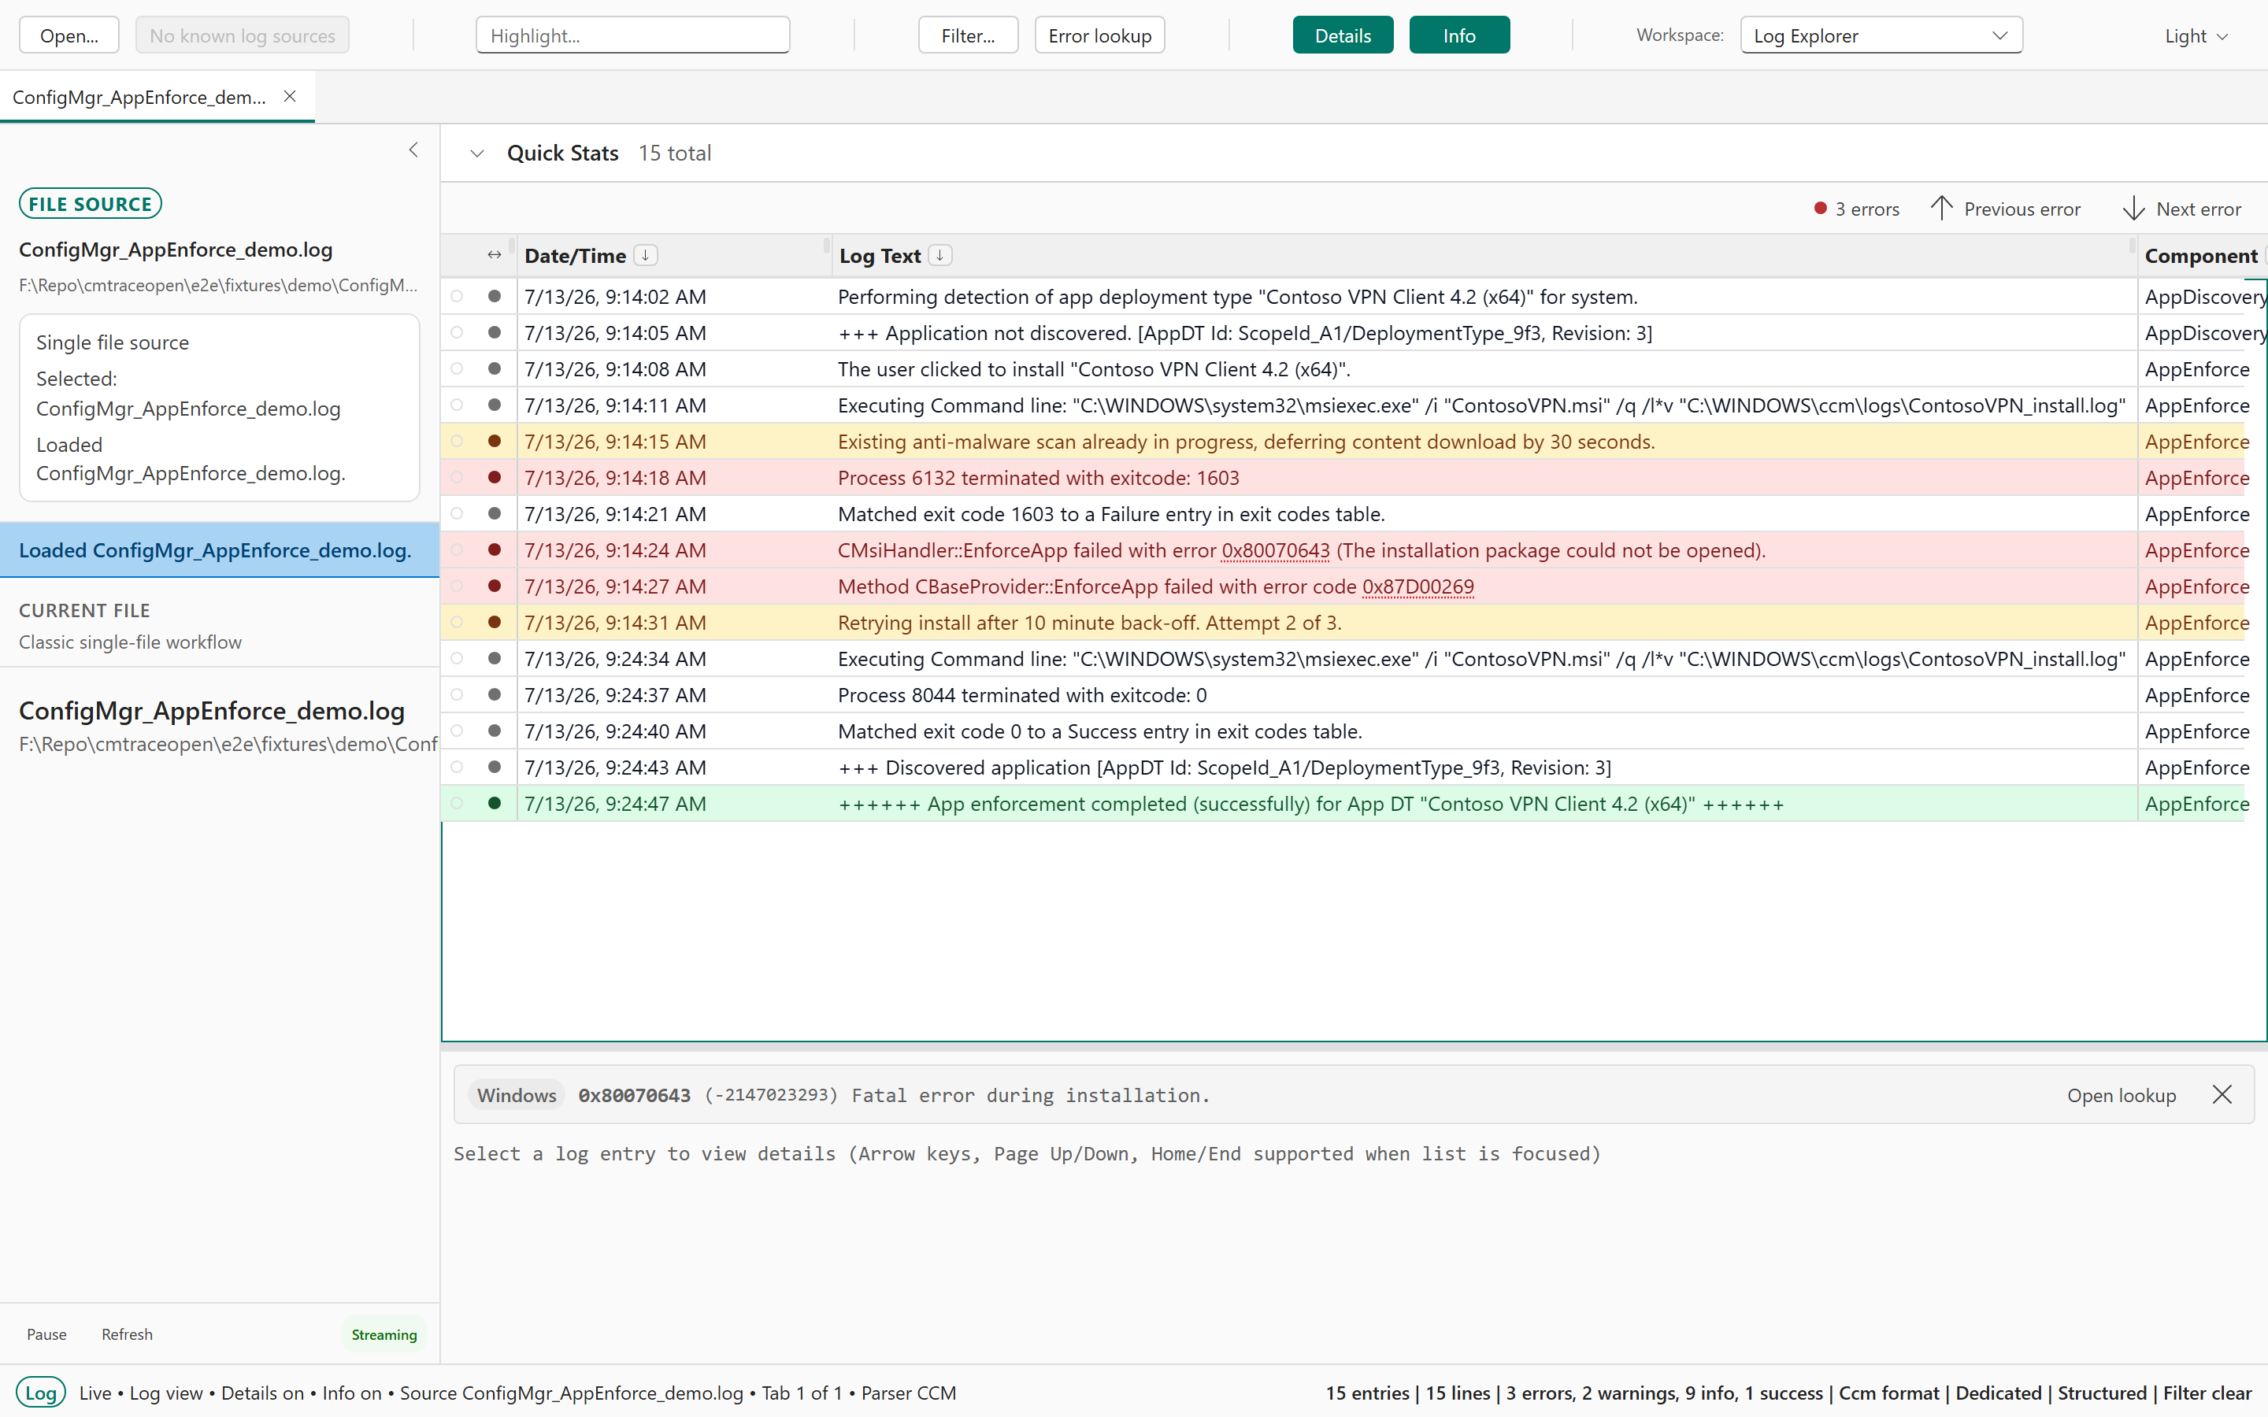Jump to previous error arrow

point(1942,208)
